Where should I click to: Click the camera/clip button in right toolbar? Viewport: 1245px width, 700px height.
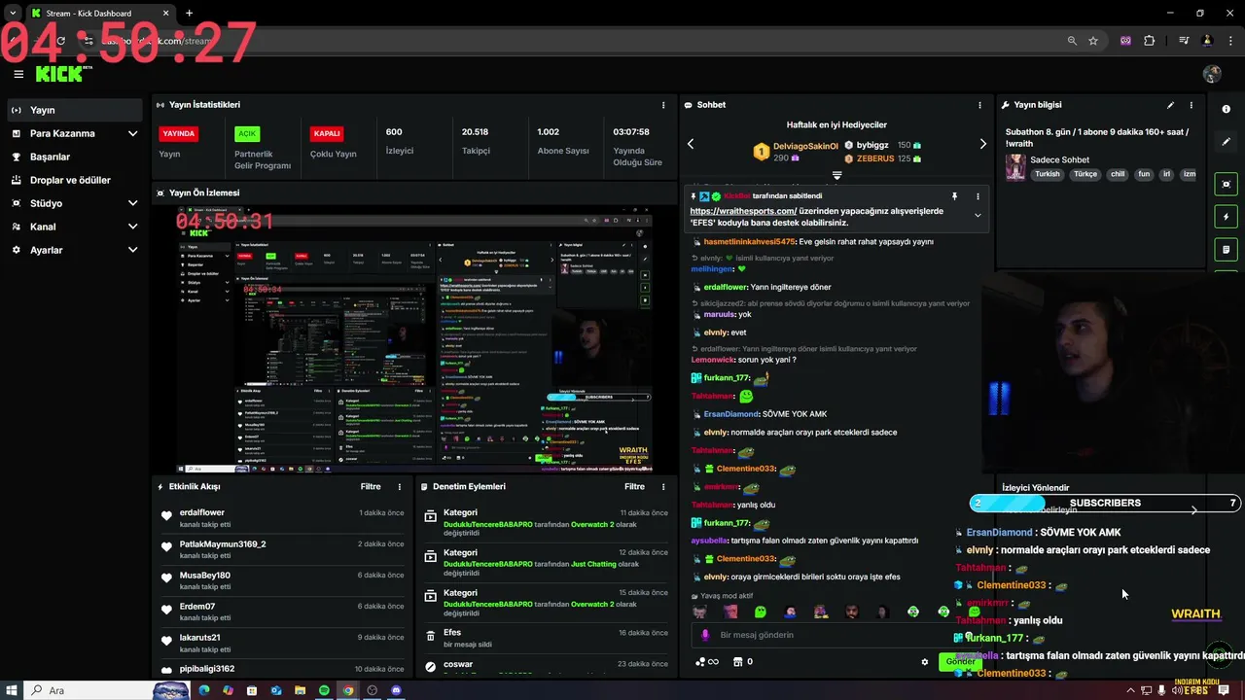[x=1226, y=184]
